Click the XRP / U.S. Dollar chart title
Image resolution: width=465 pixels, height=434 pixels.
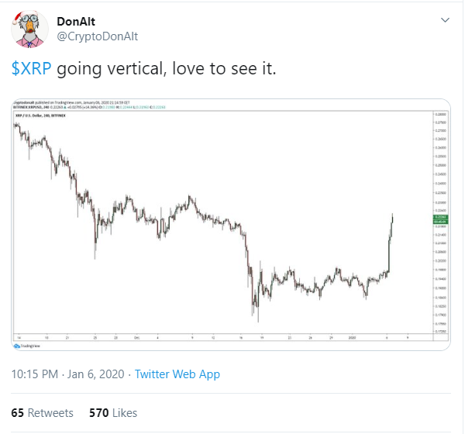tap(40, 115)
